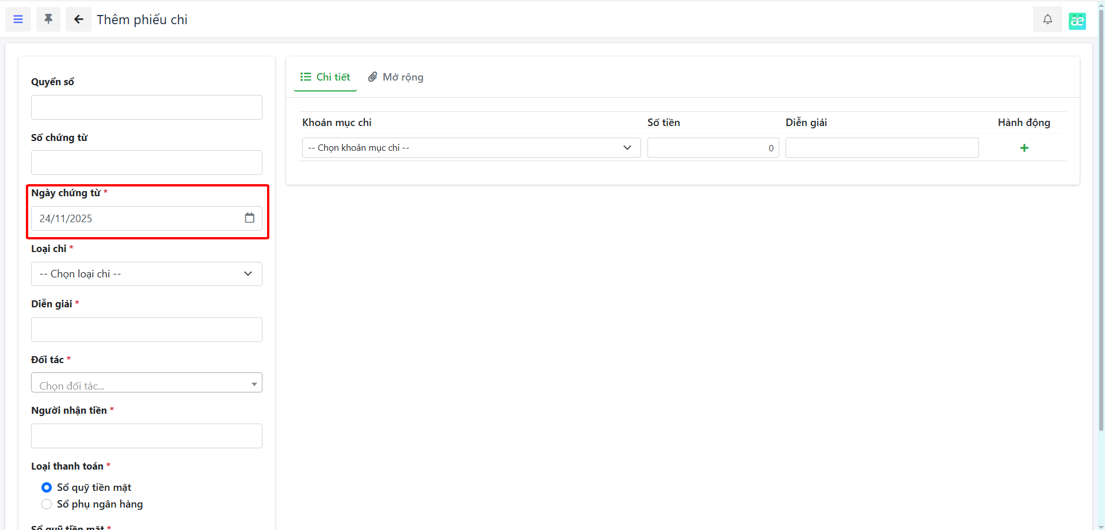Click the Người nhận tiền input field
1105x530 pixels.
tap(146, 436)
